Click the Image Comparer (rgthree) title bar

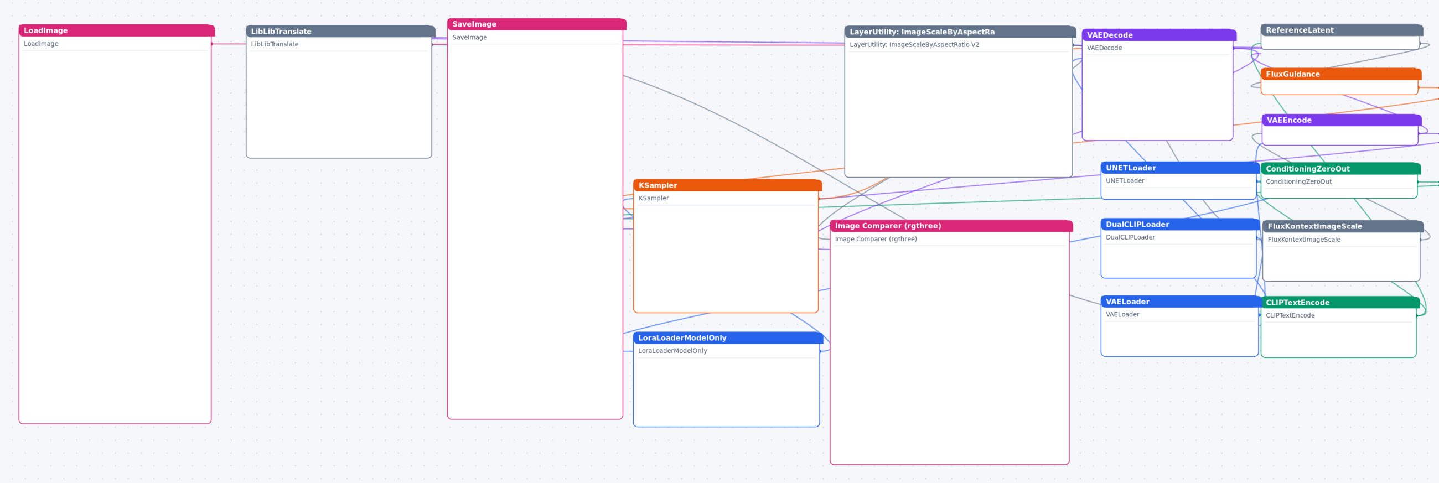coord(951,226)
